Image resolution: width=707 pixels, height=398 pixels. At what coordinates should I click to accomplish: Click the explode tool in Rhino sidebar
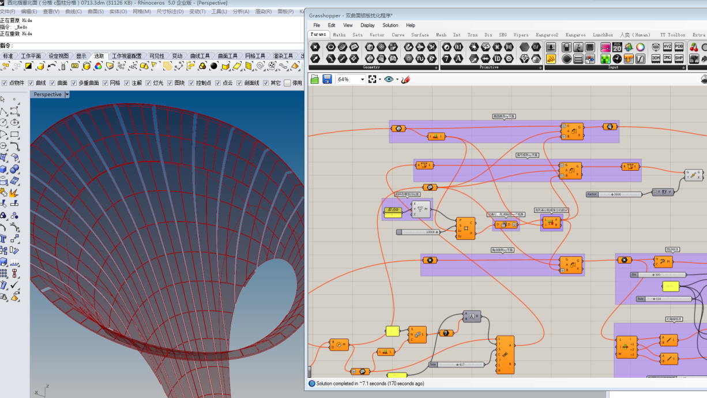click(14, 192)
